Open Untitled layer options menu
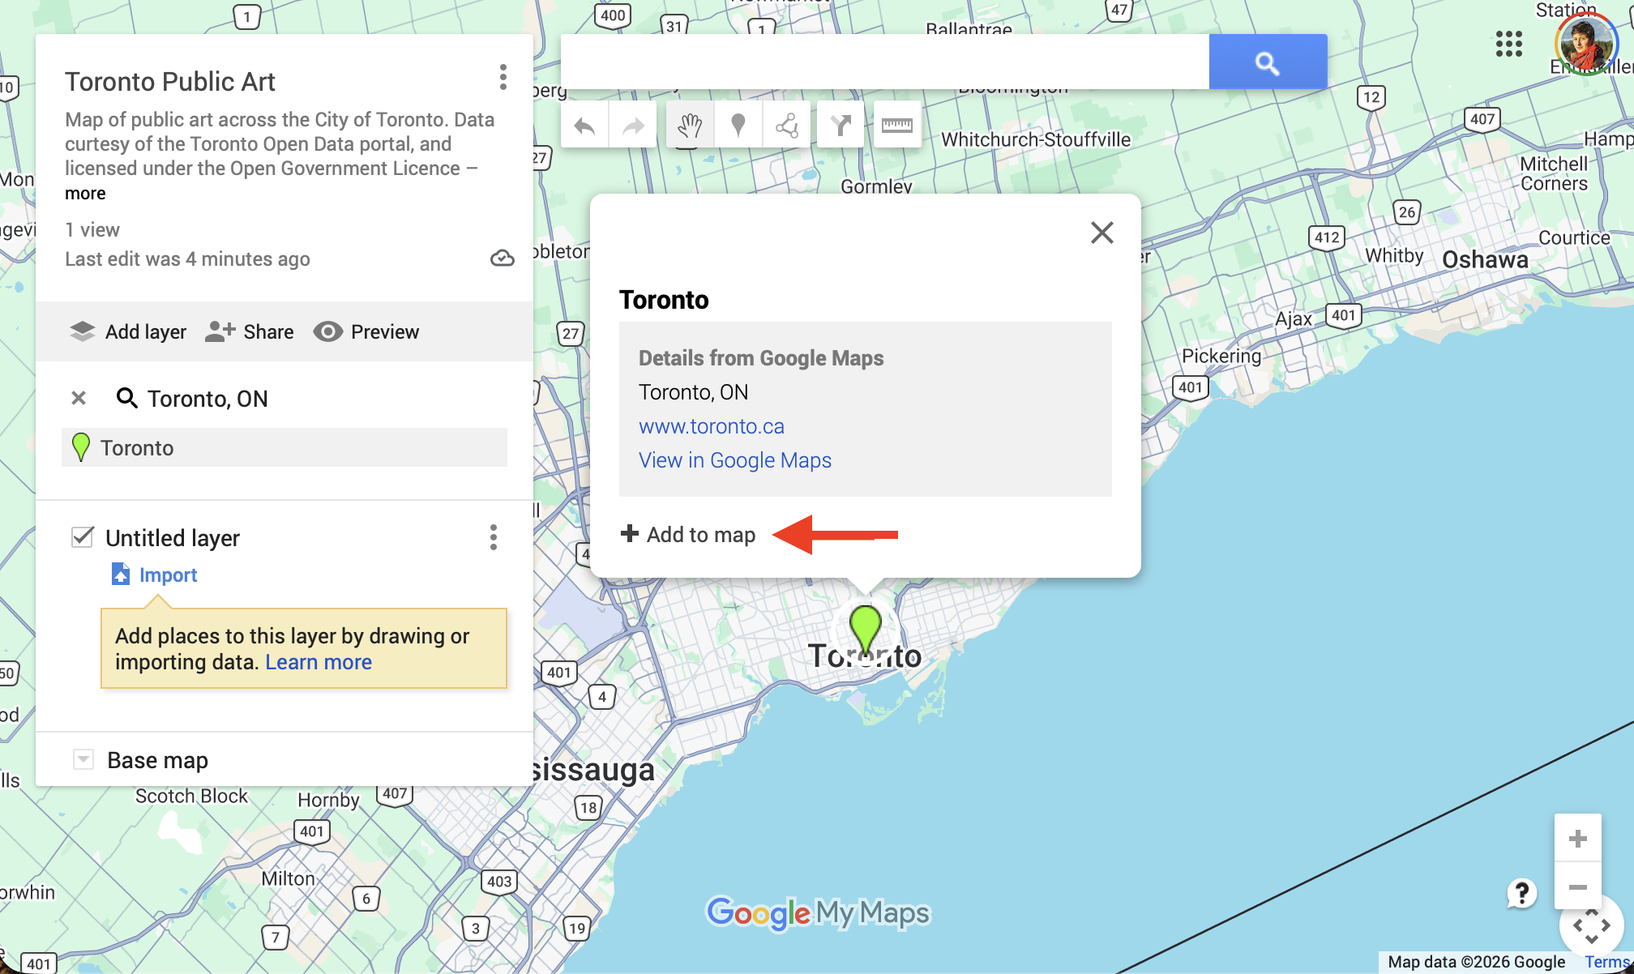 [493, 537]
